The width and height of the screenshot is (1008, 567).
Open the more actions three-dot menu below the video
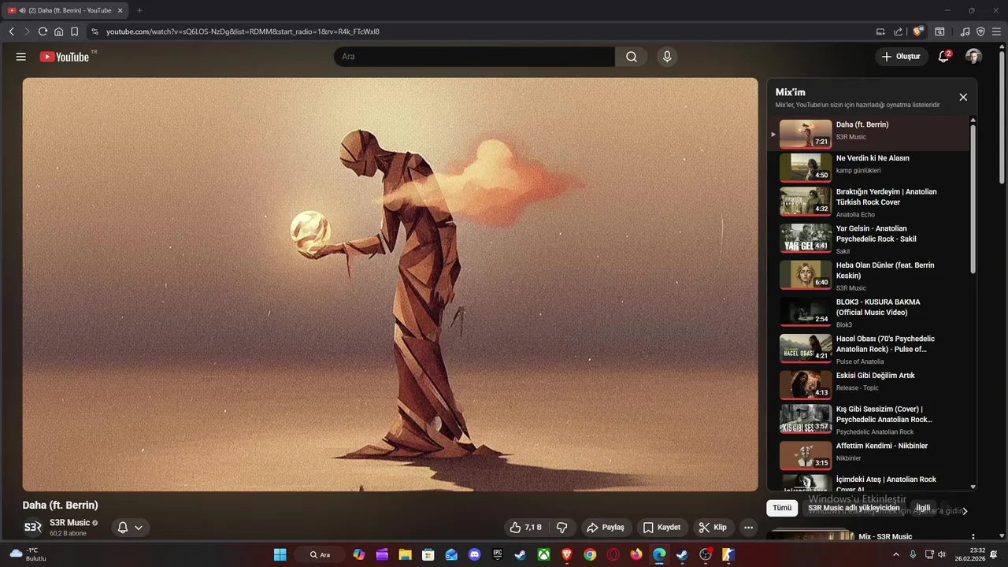tap(749, 528)
